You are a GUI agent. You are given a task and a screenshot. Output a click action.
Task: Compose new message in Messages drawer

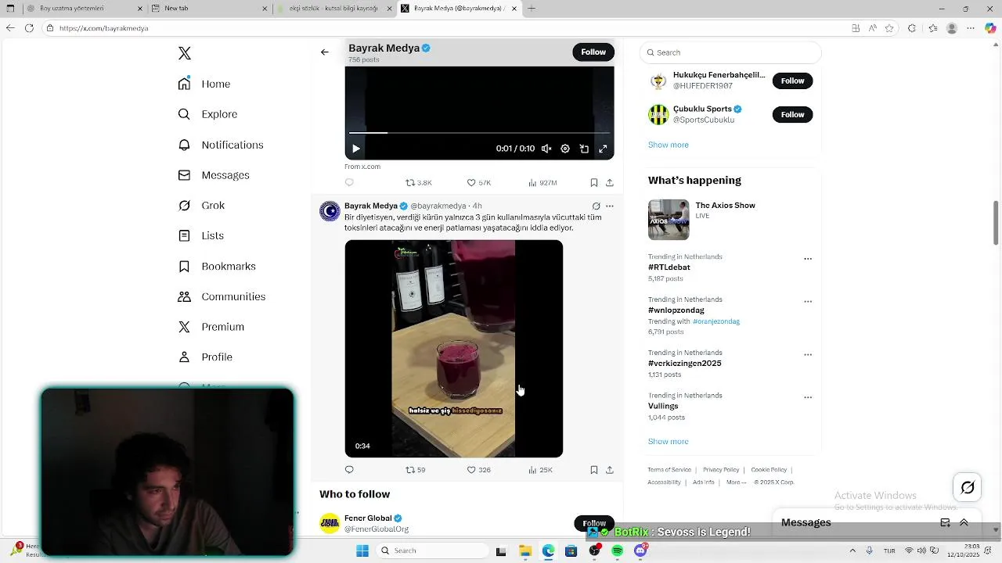pos(945,522)
